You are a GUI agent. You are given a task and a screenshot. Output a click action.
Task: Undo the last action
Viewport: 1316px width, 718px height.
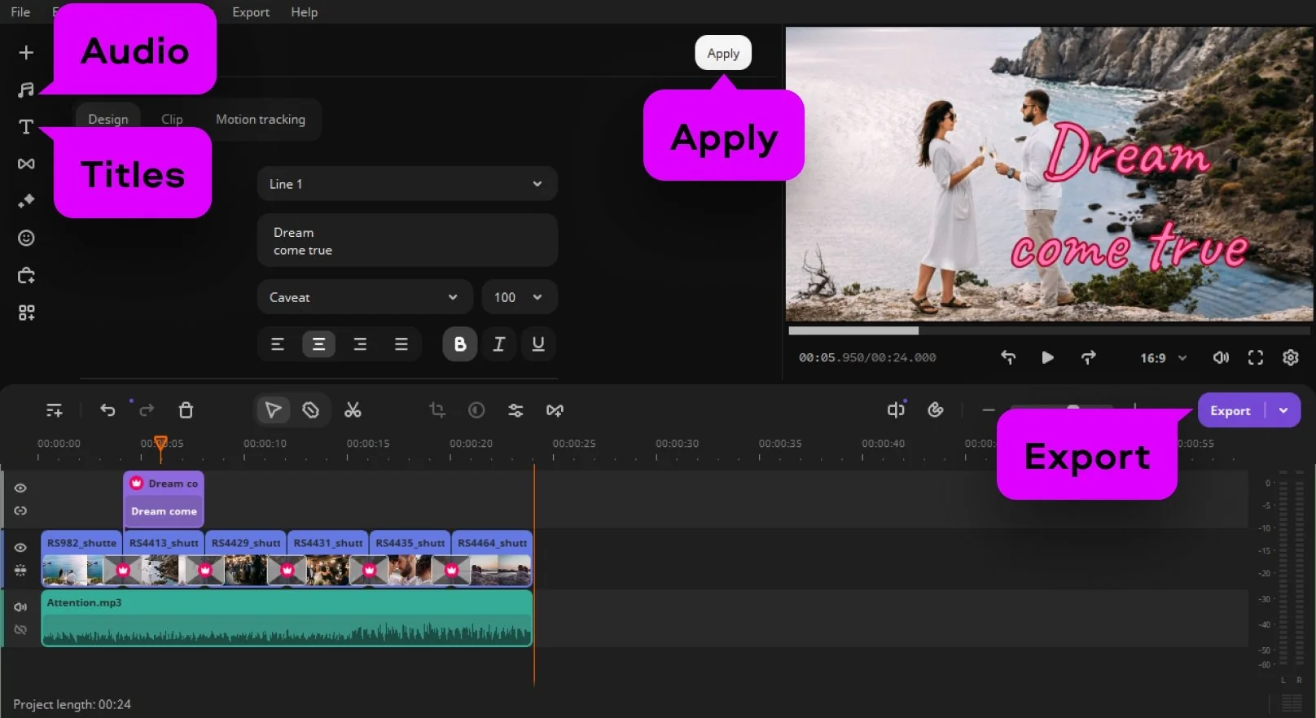coord(107,410)
